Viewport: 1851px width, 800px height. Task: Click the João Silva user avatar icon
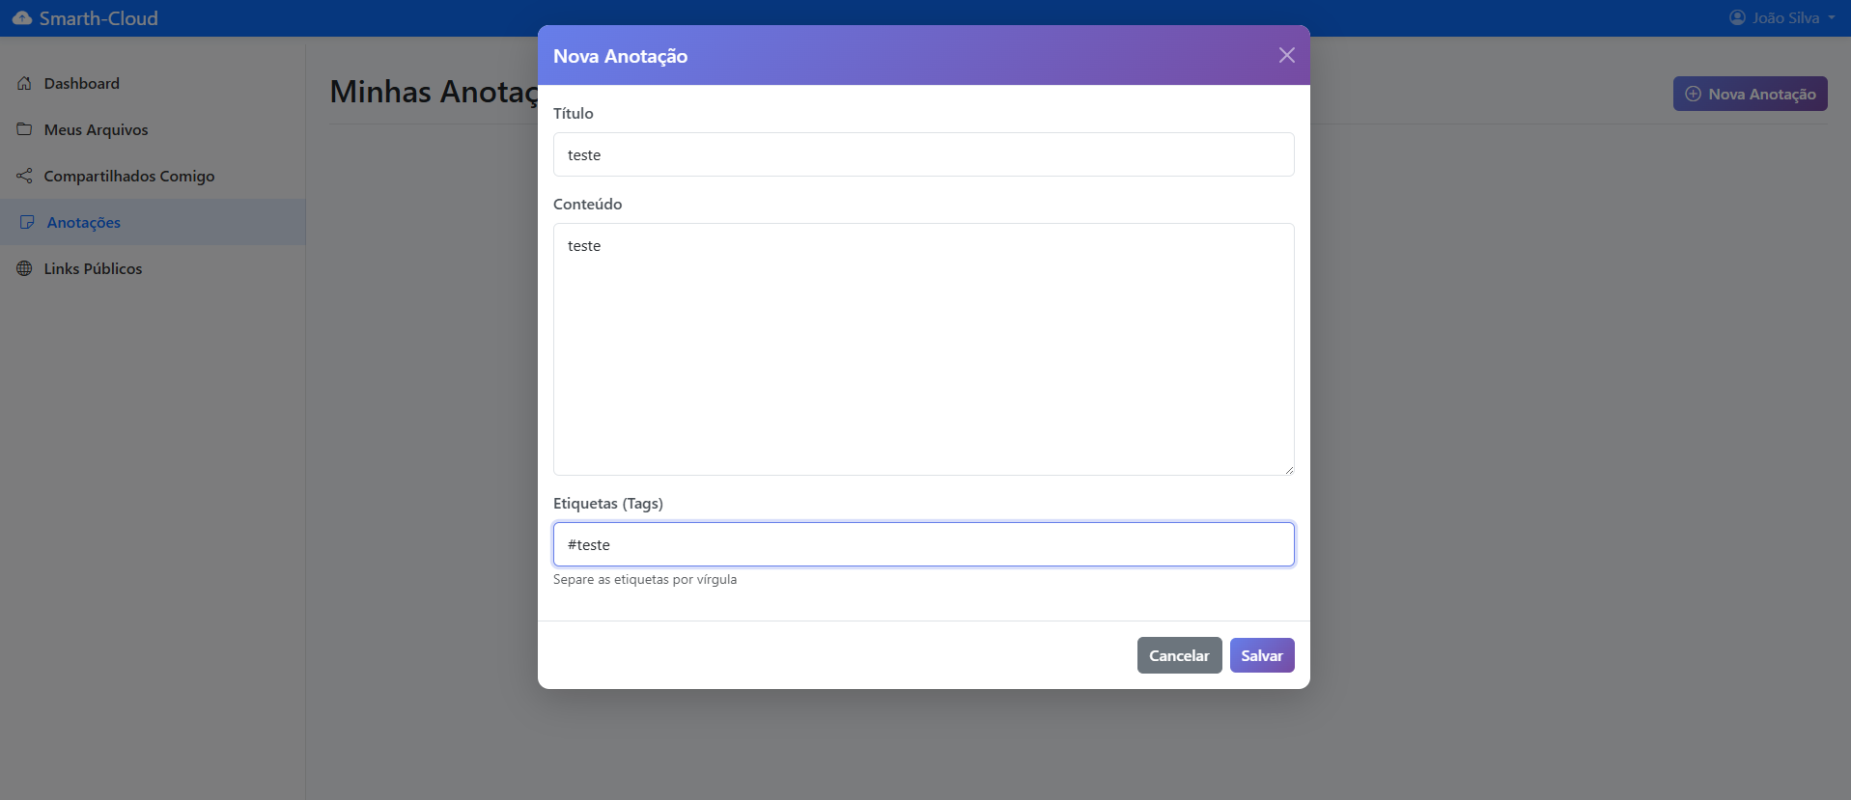pyautogui.click(x=1737, y=18)
